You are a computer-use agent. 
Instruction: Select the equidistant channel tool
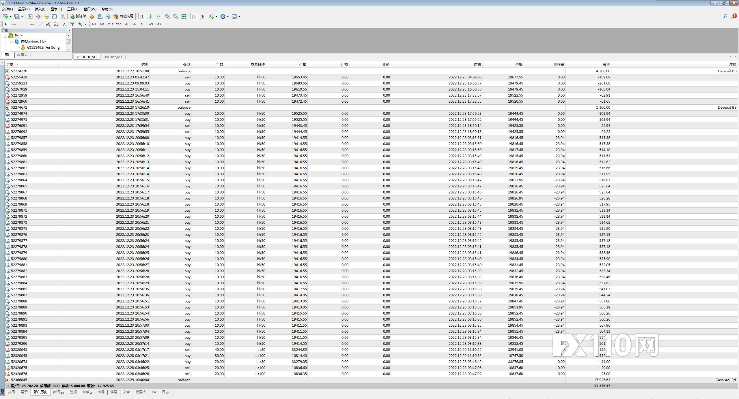(x=48, y=24)
